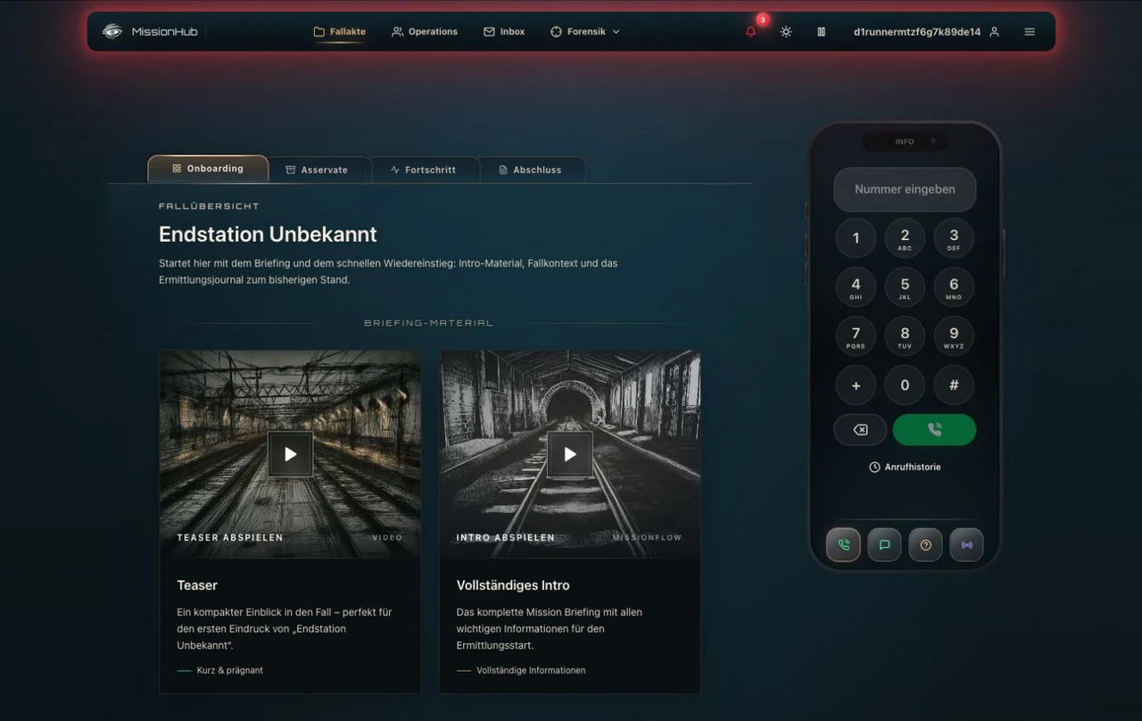Tap dial key 7 PQRS

click(x=856, y=336)
